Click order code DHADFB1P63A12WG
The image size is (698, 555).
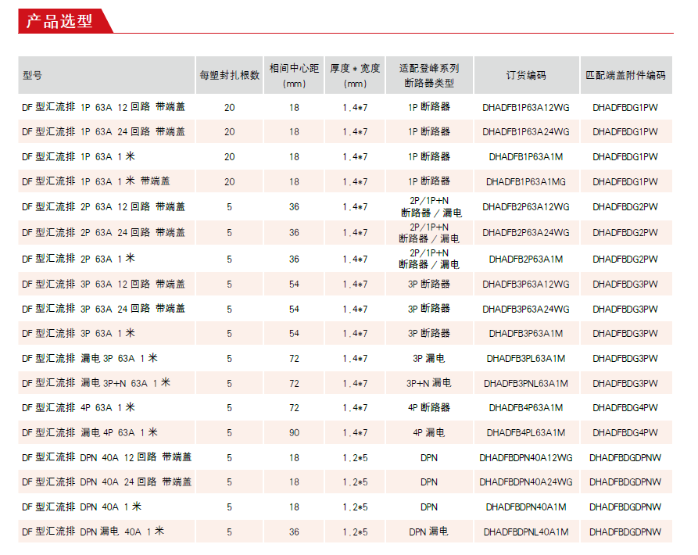coord(526,107)
